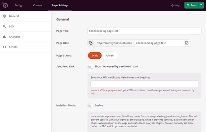The height and width of the screenshot is (132, 206).
Task: Click the Help question mark icon
Action: 173,6
